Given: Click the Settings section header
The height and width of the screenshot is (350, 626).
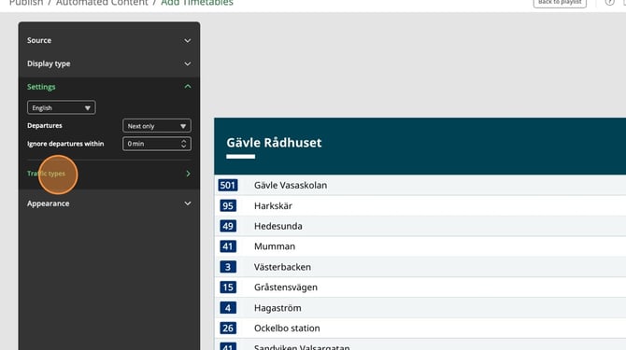Looking at the screenshot, I should [109, 87].
